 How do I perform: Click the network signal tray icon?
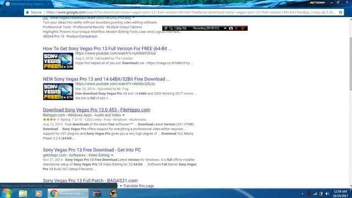point(315,194)
